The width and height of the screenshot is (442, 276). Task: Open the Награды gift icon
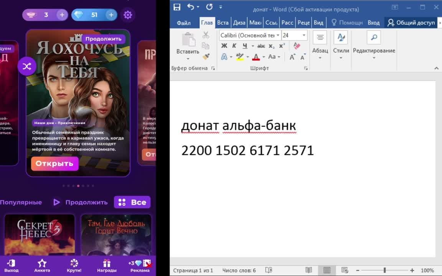pyautogui.click(x=106, y=265)
